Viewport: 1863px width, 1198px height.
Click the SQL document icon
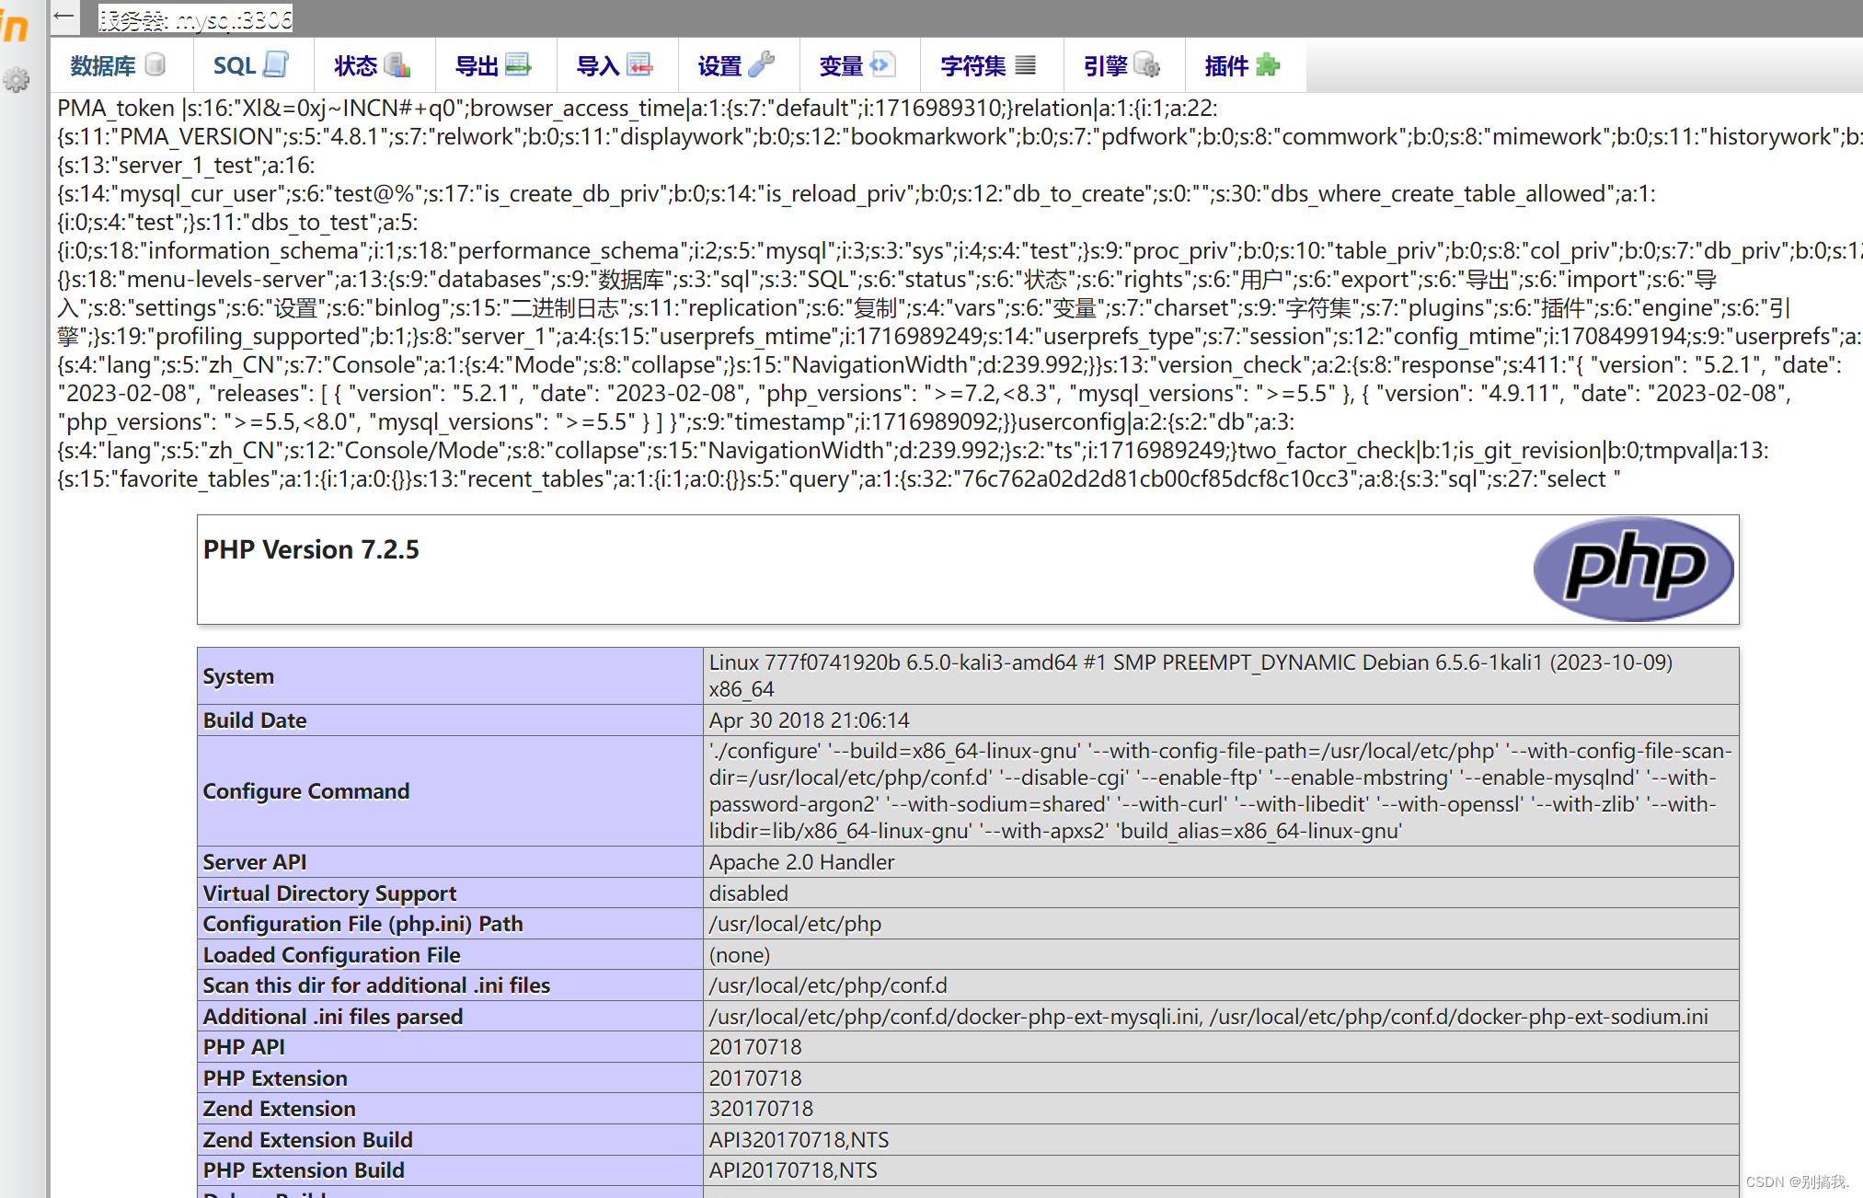pos(276,64)
